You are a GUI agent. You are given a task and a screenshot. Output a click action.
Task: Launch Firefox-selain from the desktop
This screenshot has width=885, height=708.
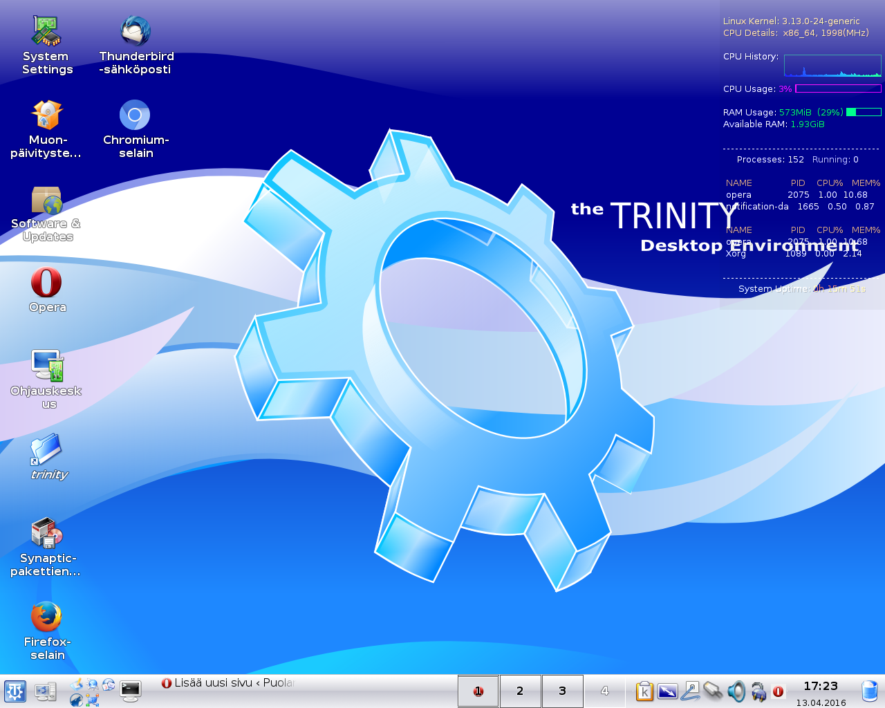[x=47, y=631]
